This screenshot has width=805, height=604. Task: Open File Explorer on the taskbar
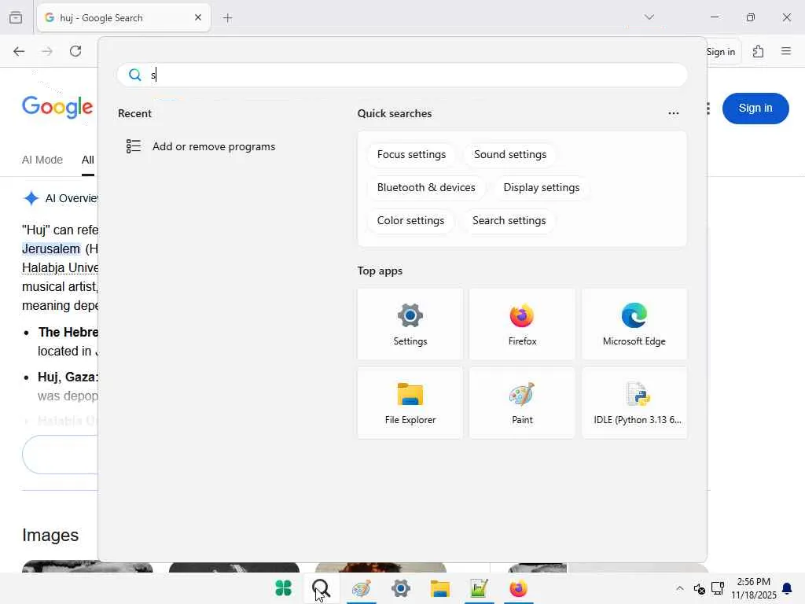click(440, 588)
